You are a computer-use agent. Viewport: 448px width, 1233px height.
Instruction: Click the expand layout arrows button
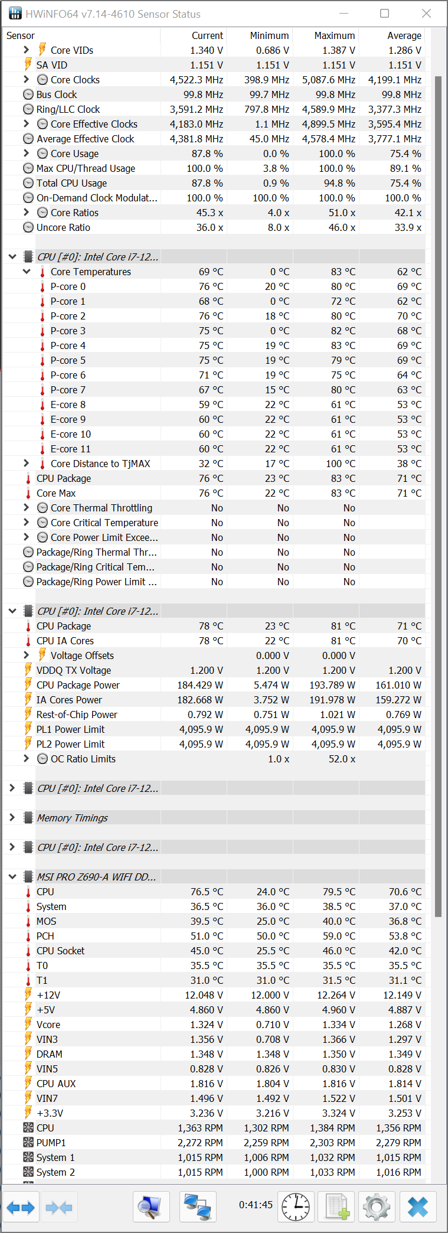pos(21,1207)
